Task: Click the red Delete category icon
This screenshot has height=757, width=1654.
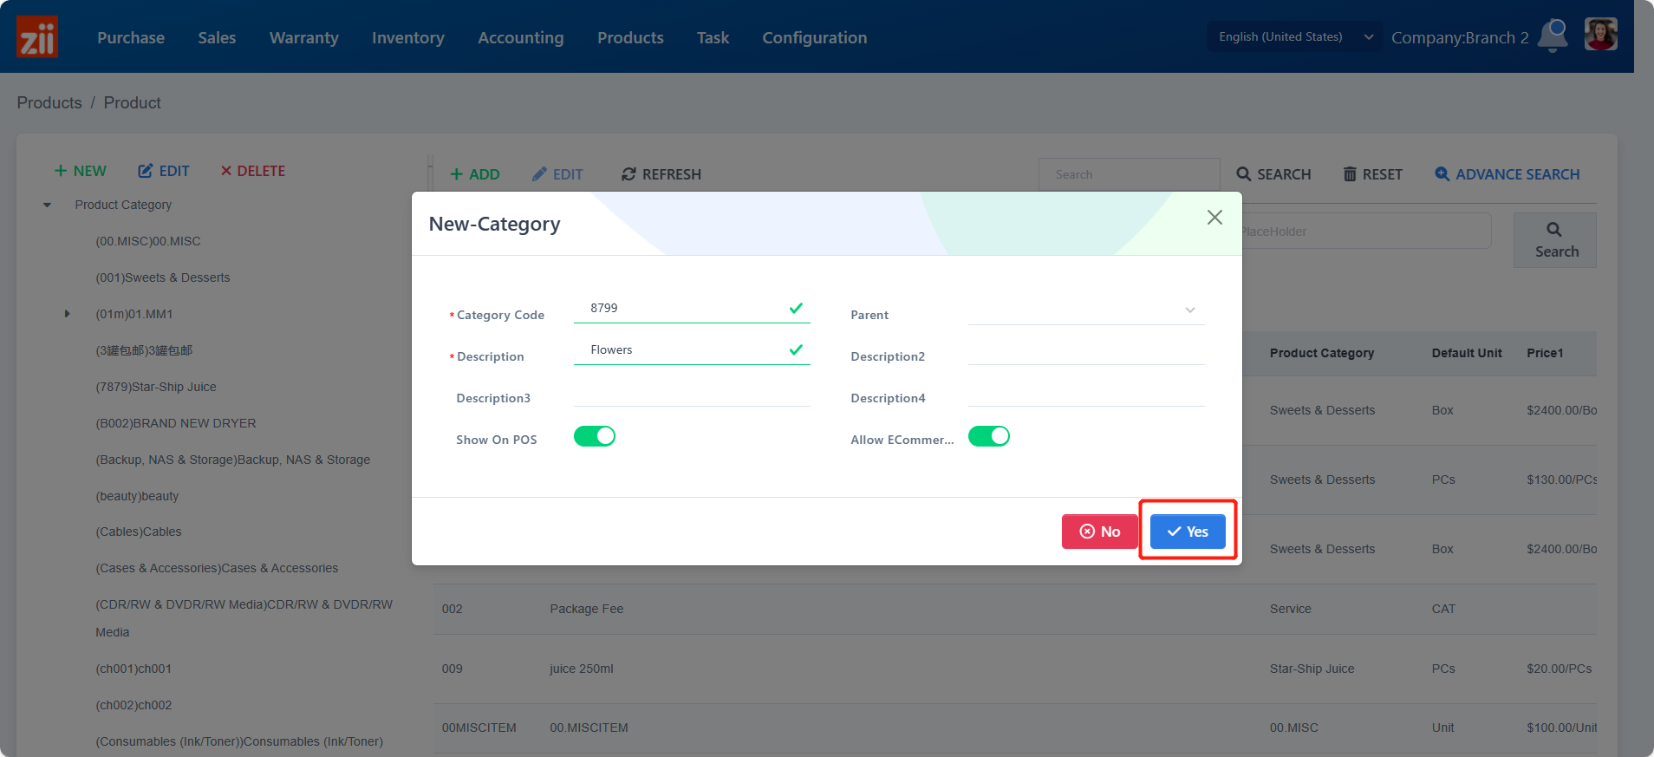Action: coord(226,171)
